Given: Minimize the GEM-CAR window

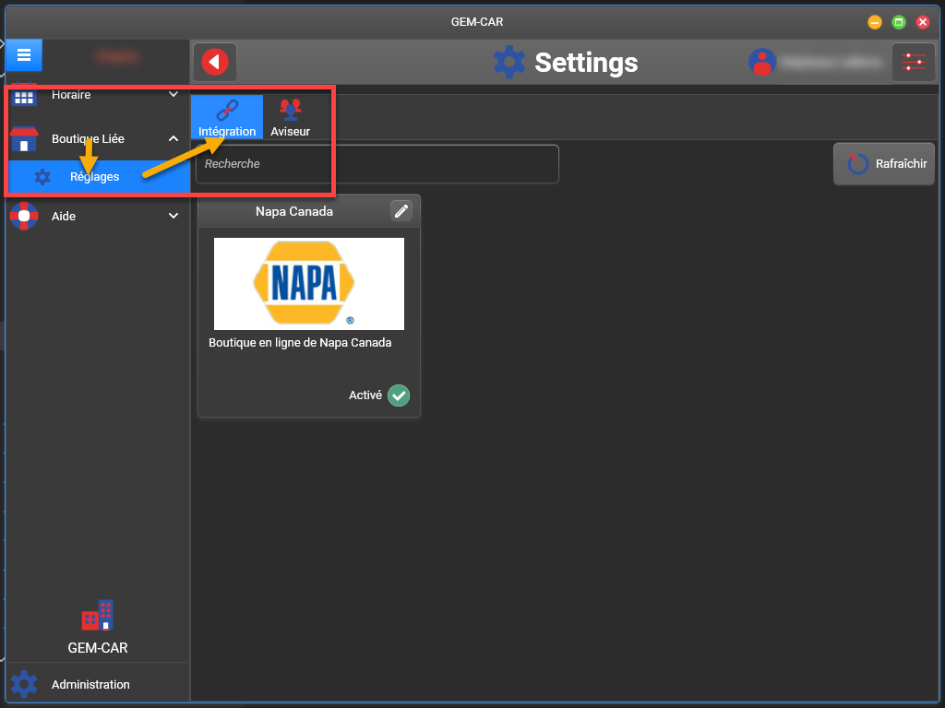Looking at the screenshot, I should tap(875, 22).
